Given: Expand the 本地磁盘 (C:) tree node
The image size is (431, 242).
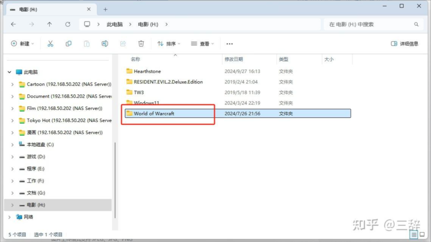Looking at the screenshot, I should (x=12, y=144).
